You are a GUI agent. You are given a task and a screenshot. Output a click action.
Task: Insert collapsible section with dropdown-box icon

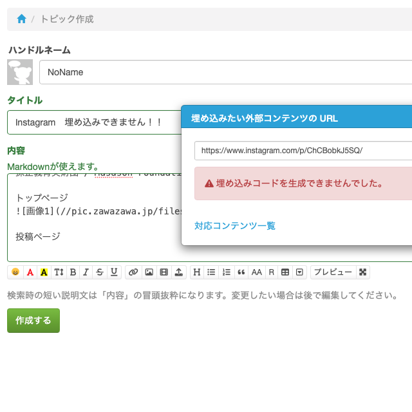299,272
